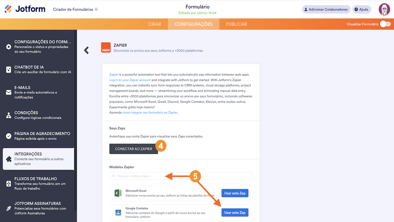
Task: Click the Google Contatos template icon
Action: 118,212
